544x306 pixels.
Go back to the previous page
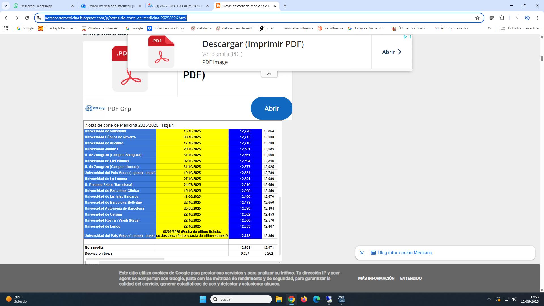(7, 18)
